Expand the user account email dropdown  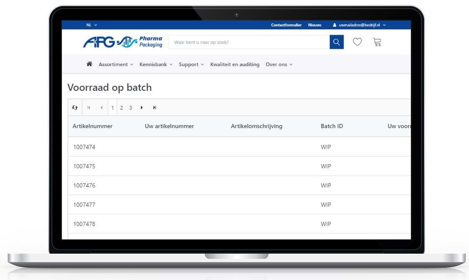coord(359,25)
